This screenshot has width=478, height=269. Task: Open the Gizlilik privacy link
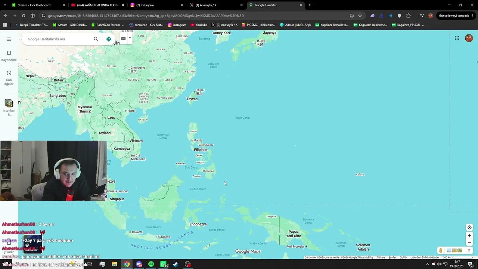[403, 257]
